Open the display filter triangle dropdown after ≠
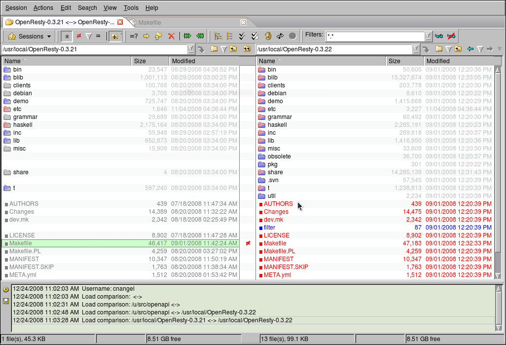Screen dimensions: 506x345 89,37
